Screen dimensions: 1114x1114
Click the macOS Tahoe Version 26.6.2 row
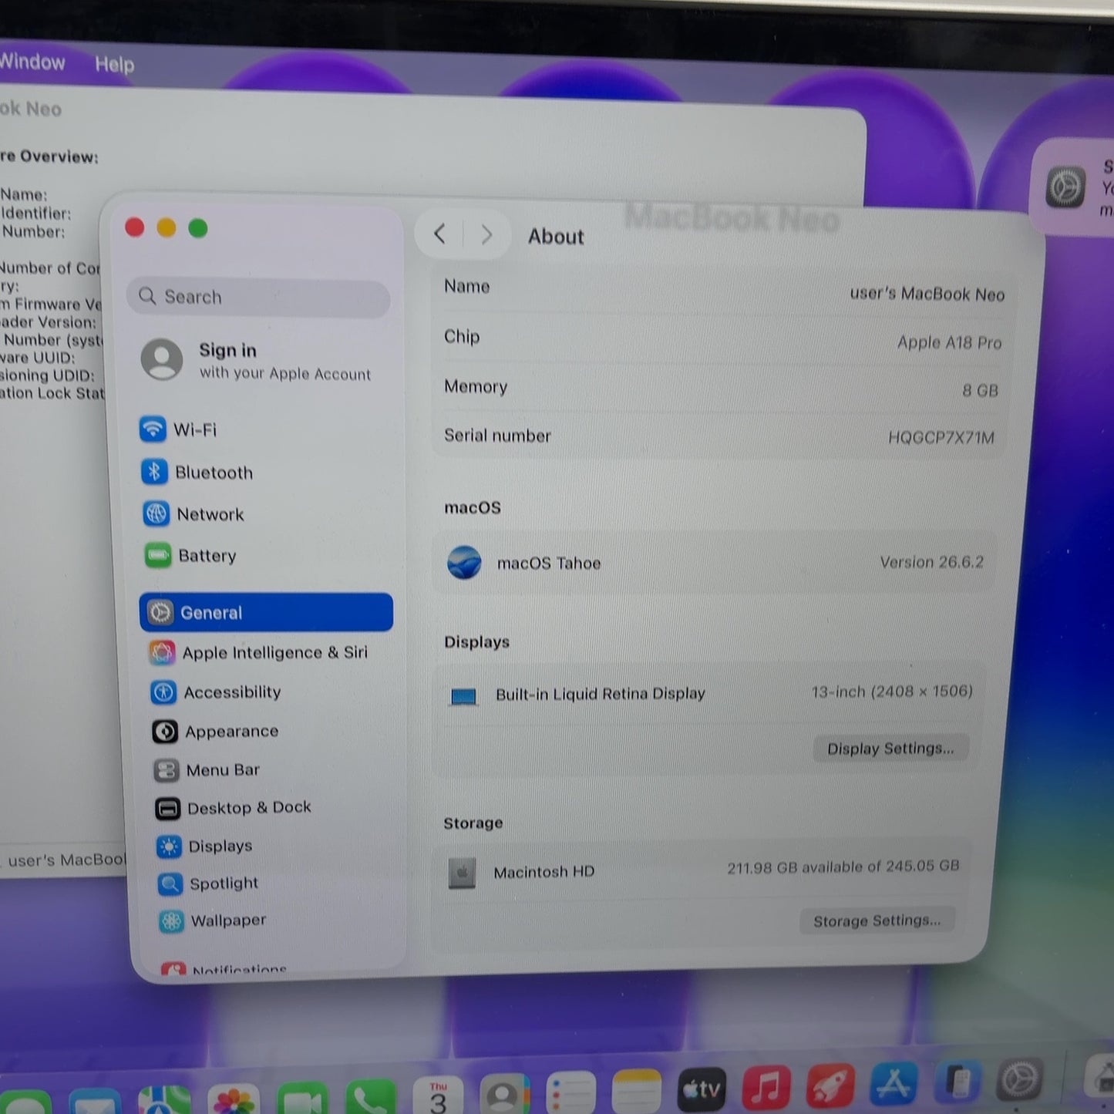tap(715, 563)
